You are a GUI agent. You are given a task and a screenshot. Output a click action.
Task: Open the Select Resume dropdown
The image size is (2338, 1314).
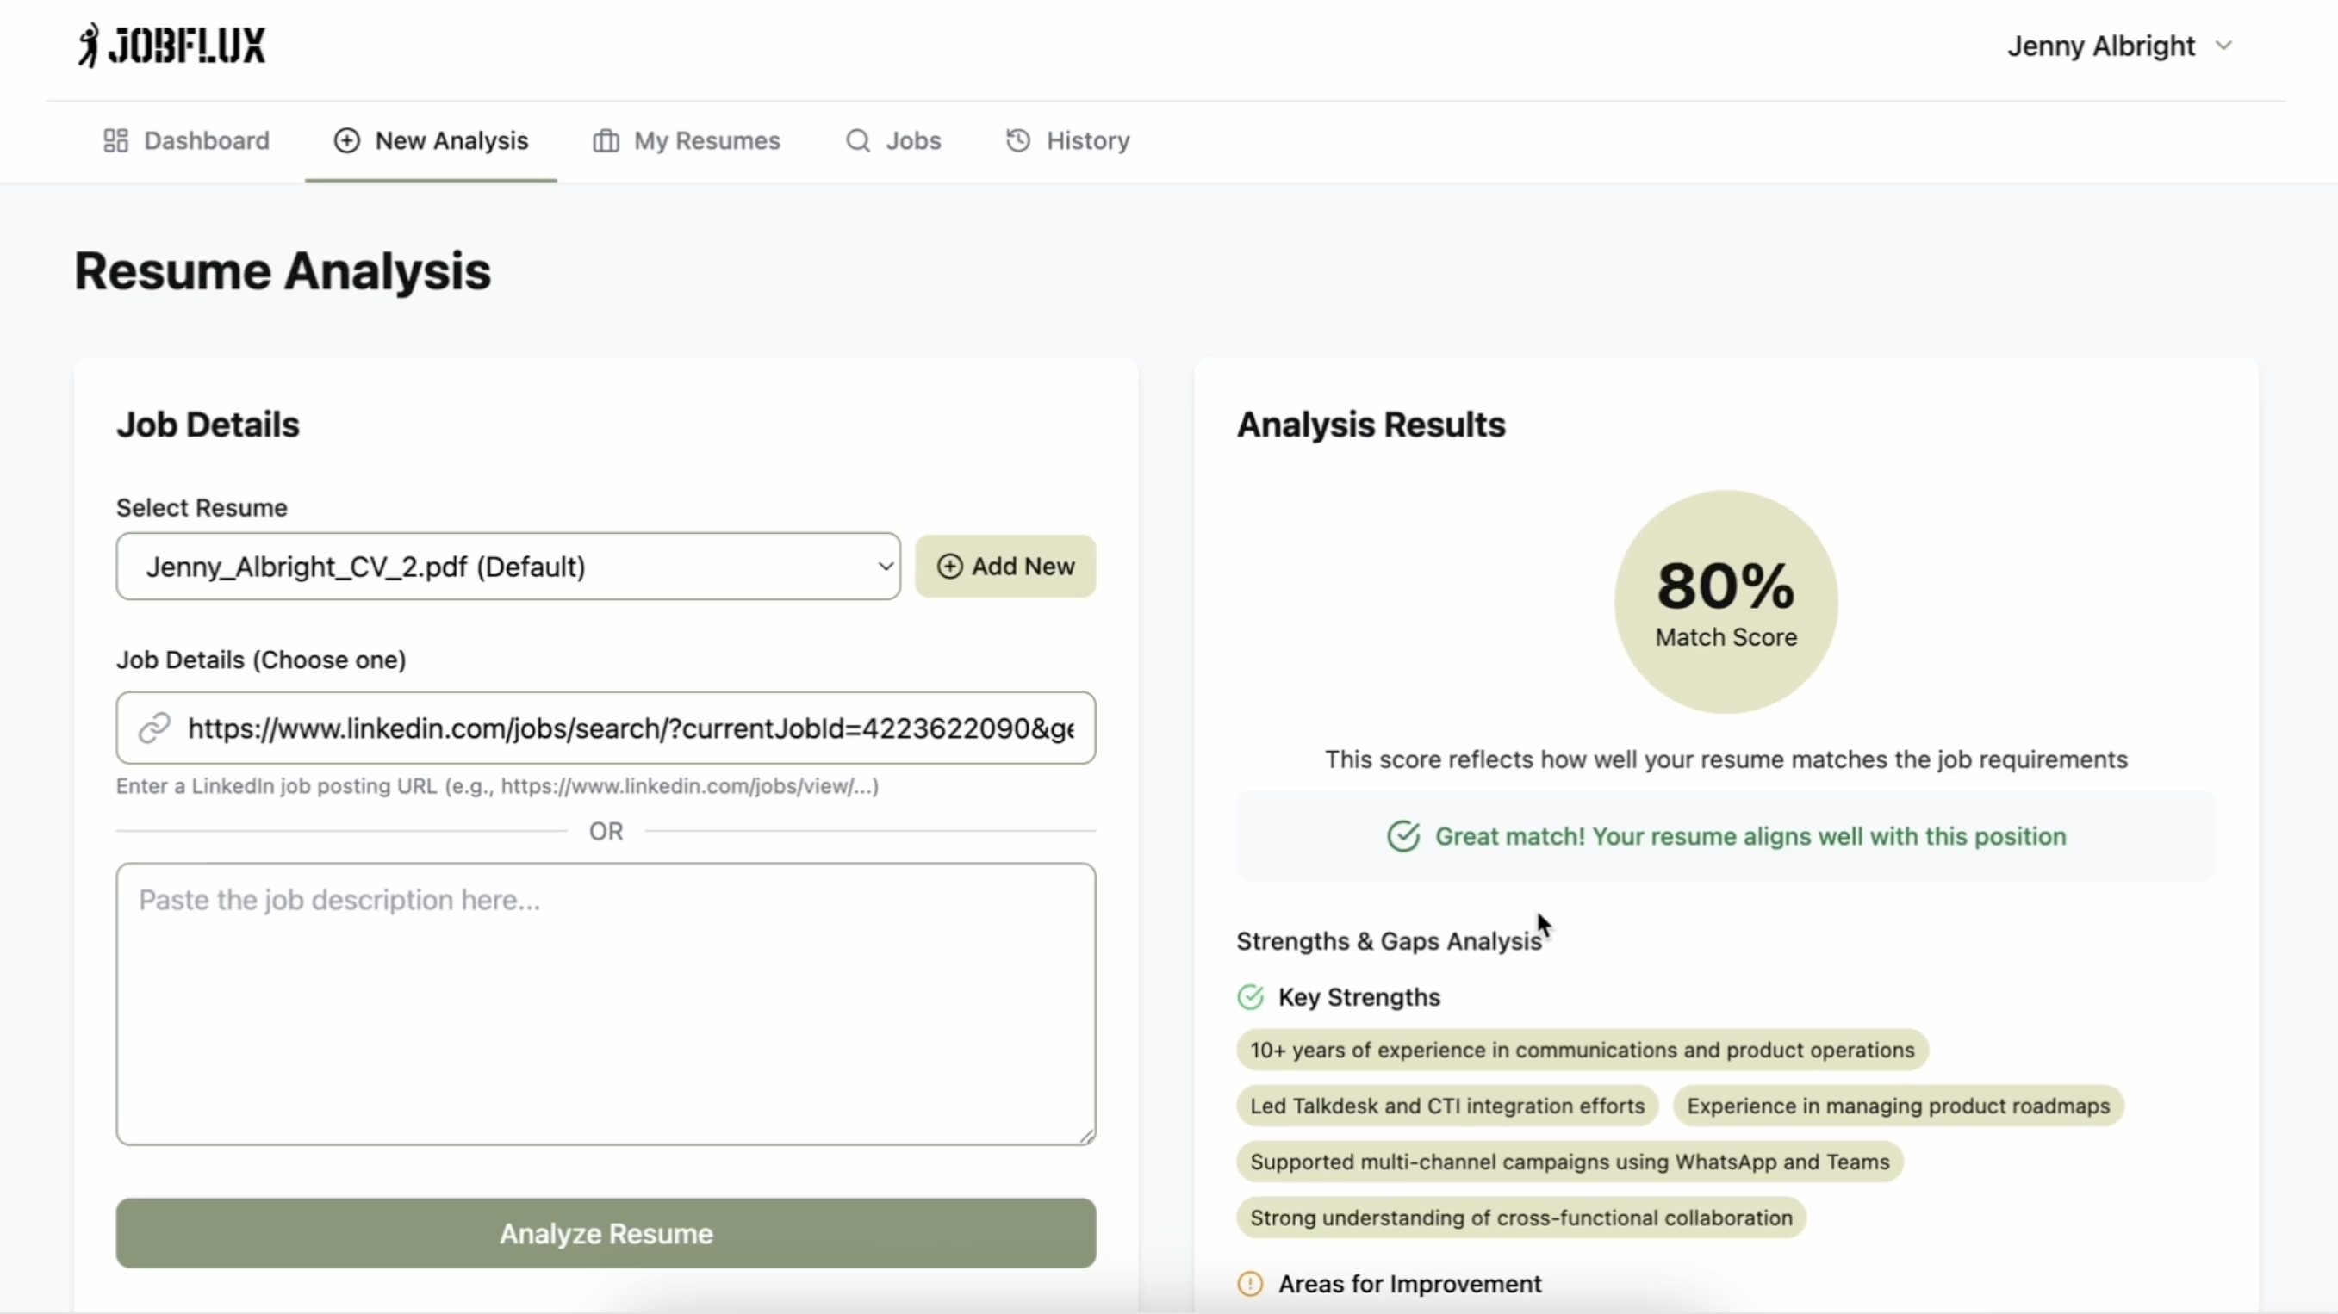508,567
